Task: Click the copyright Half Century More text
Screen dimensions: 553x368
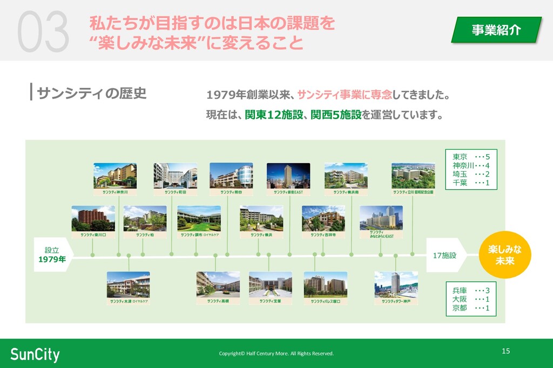Action: coord(276,353)
